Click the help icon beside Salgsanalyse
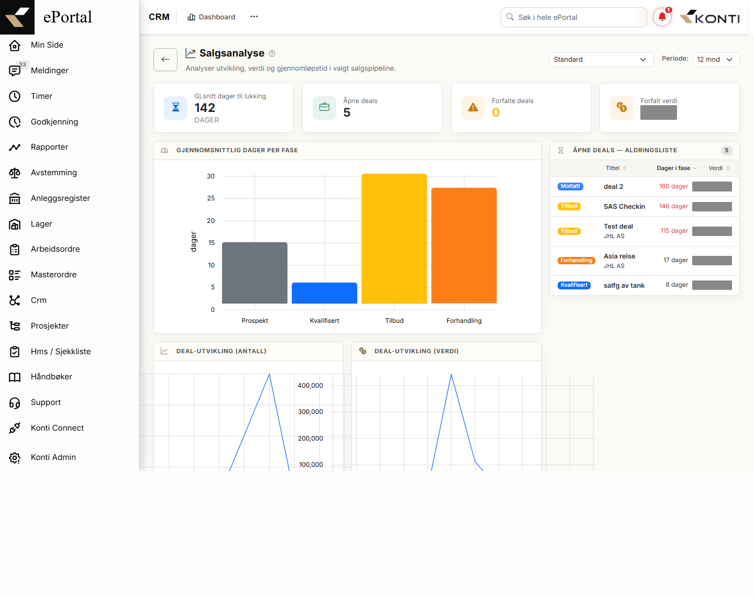This screenshot has width=754, height=596. click(x=272, y=53)
